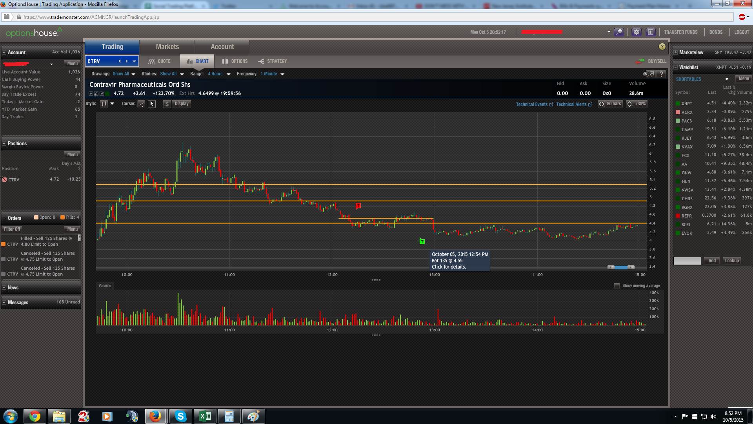This screenshot has height=424, width=753.
Task: Open the Range 4 Hours dropdown
Action: (x=219, y=74)
